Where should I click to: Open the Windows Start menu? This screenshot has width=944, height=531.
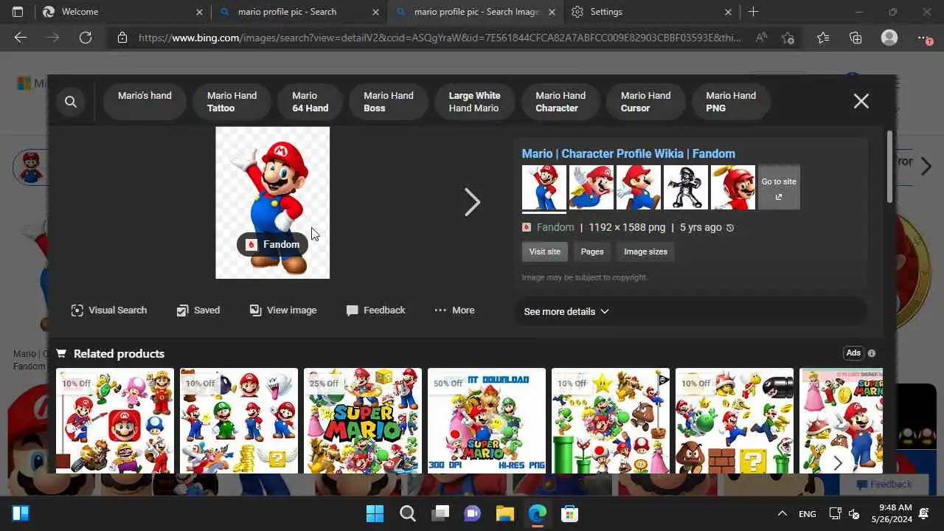point(375,513)
